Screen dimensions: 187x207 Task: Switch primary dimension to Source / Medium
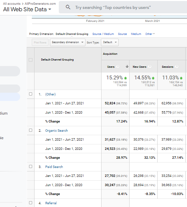pyautogui.click(x=103, y=34)
